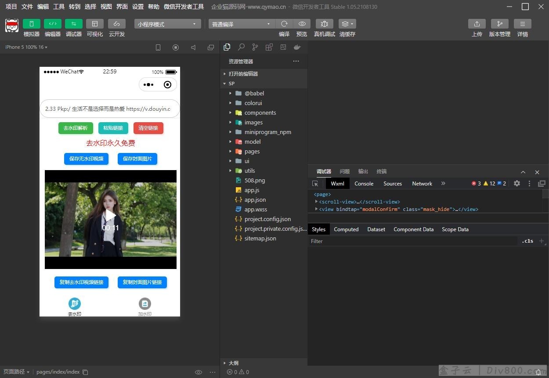Screen dimensions: 549x378
Task: Expand the colorui folder
Action: 264,103
